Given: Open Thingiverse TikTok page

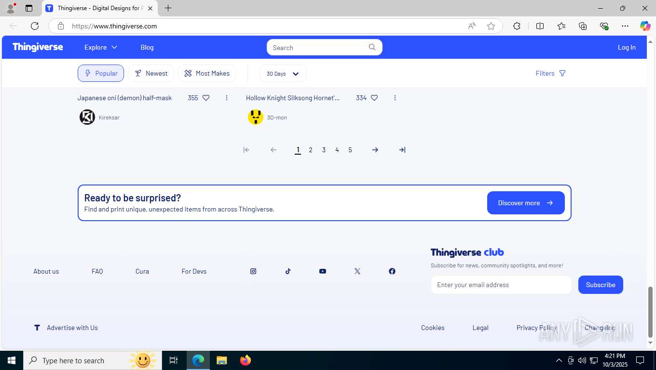Looking at the screenshot, I should coord(288,271).
